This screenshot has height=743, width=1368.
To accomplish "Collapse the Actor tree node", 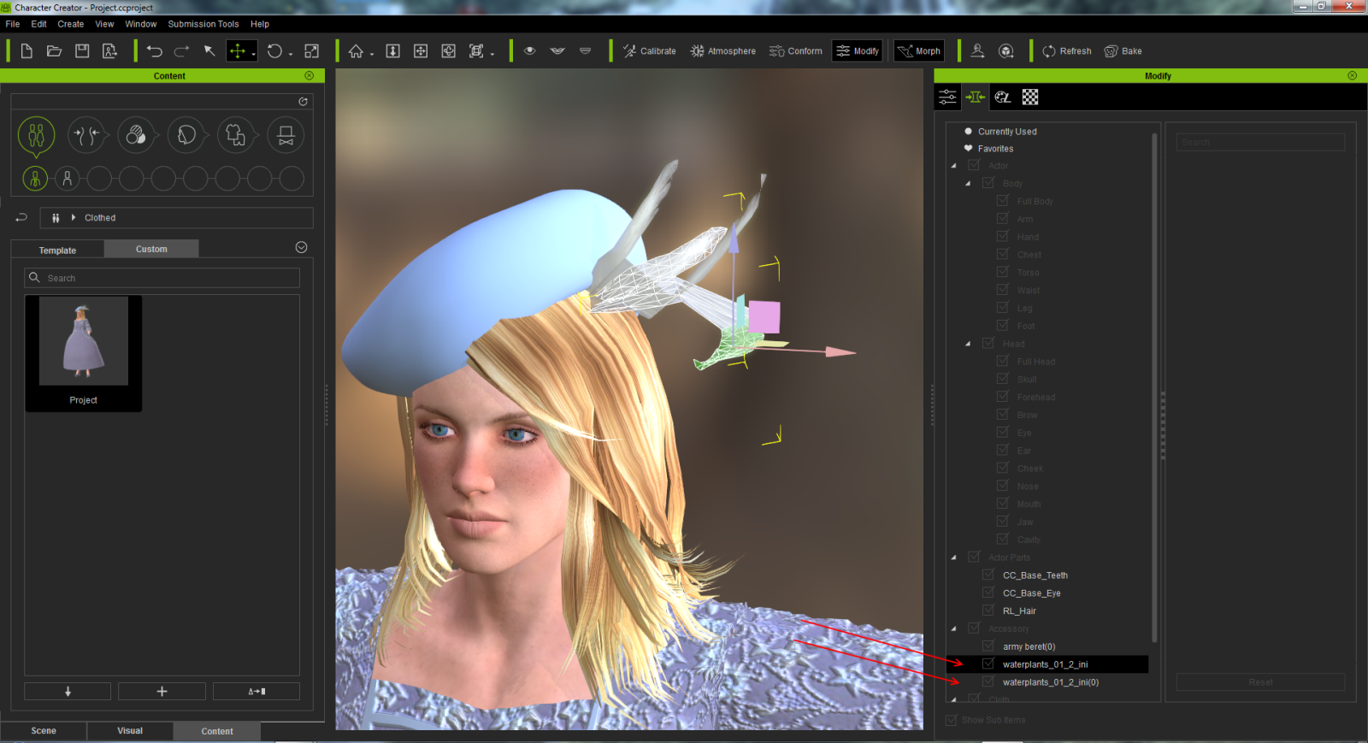I will click(x=954, y=166).
